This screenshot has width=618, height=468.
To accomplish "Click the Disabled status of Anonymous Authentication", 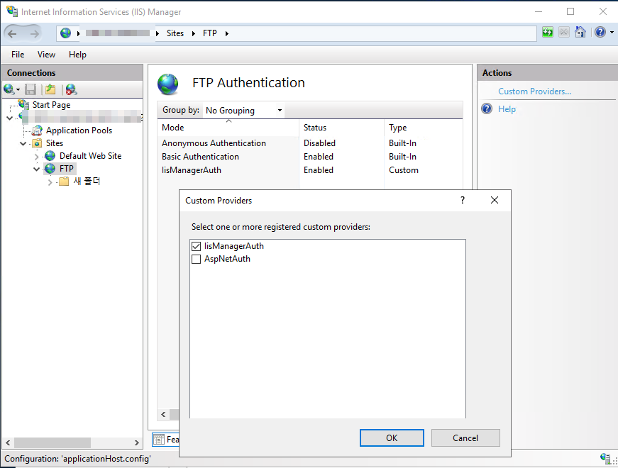I will [319, 143].
